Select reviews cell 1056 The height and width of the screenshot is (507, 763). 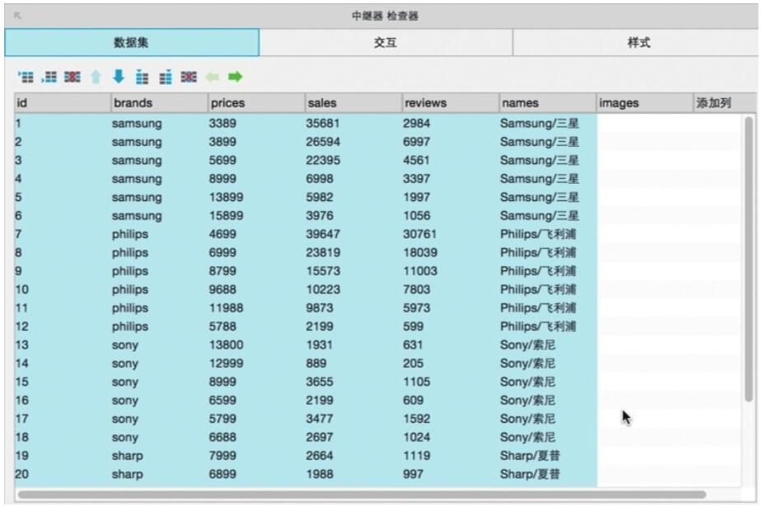[416, 216]
